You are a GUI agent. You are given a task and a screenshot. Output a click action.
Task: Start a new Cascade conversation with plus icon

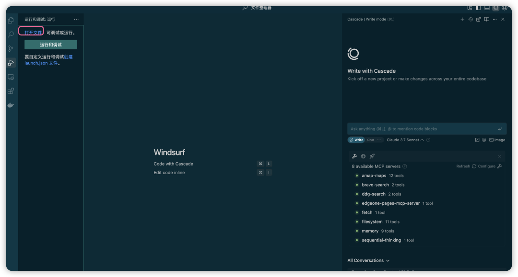click(x=462, y=20)
